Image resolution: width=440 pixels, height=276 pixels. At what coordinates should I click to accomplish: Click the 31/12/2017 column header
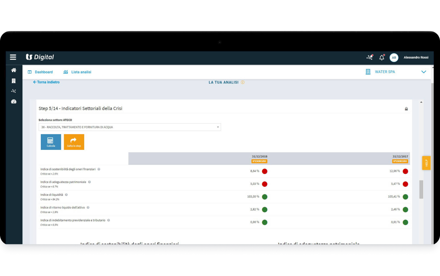[x=400, y=156]
